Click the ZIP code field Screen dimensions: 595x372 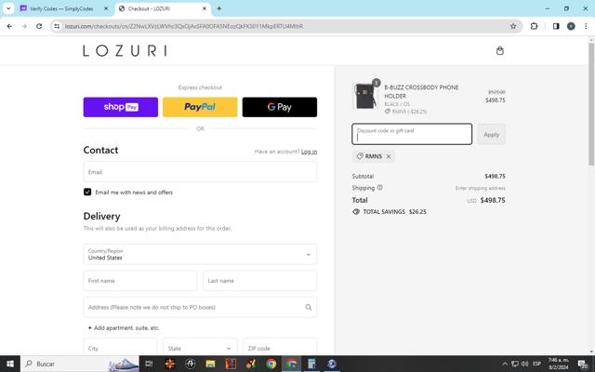(280, 348)
